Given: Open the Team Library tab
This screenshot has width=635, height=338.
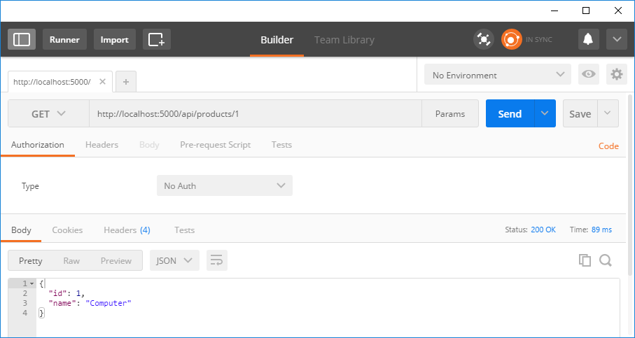Looking at the screenshot, I should pos(344,40).
